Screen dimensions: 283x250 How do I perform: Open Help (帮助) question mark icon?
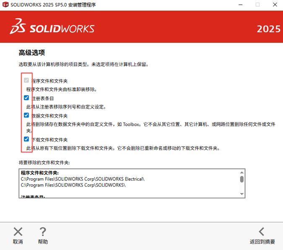click(x=43, y=232)
